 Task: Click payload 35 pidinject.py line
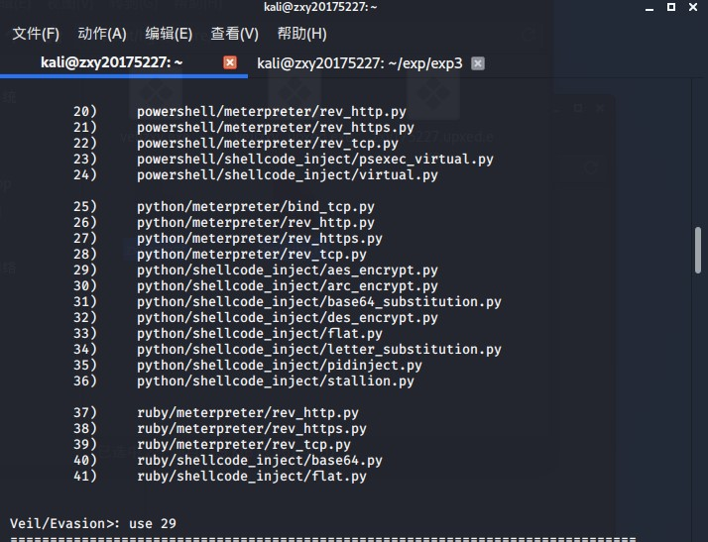click(248, 365)
